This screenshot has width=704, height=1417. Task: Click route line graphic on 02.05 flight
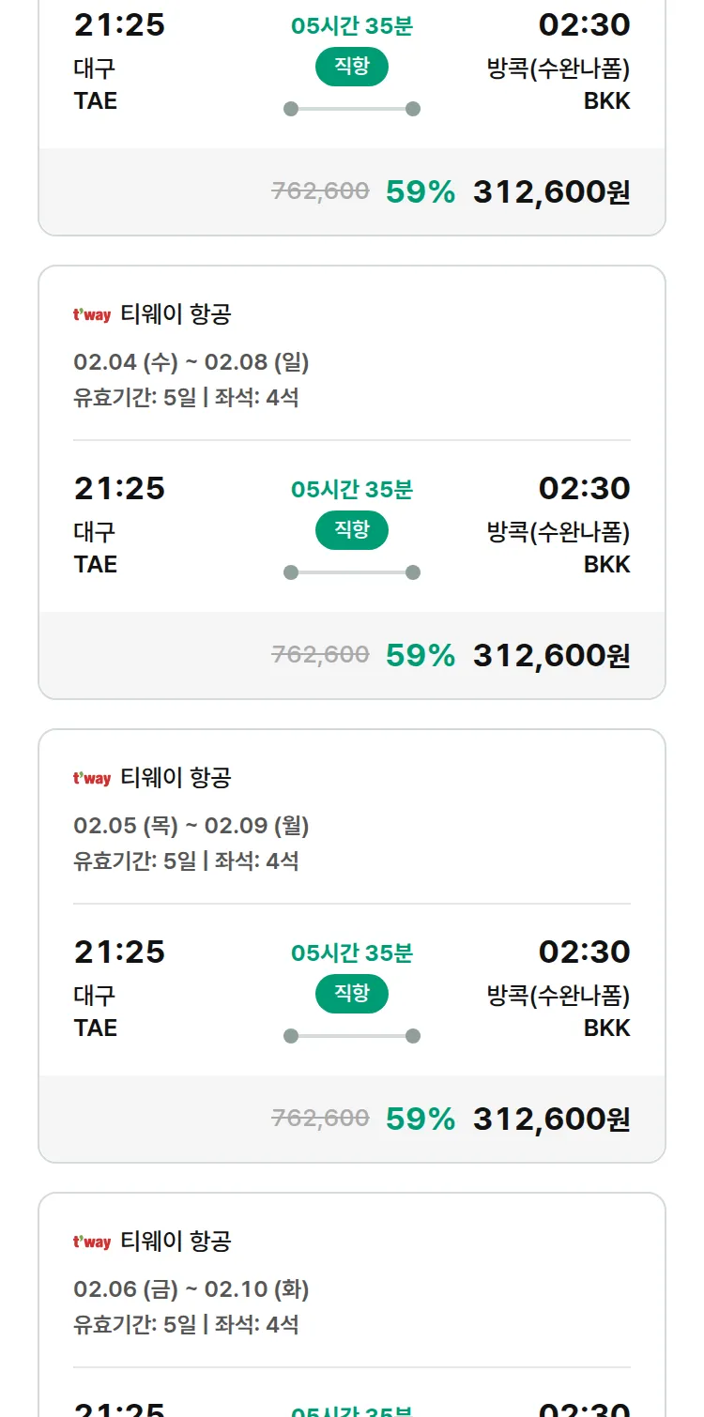click(352, 1036)
